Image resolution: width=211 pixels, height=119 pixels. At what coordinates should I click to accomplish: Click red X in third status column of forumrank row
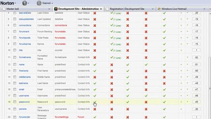point(128,32)
